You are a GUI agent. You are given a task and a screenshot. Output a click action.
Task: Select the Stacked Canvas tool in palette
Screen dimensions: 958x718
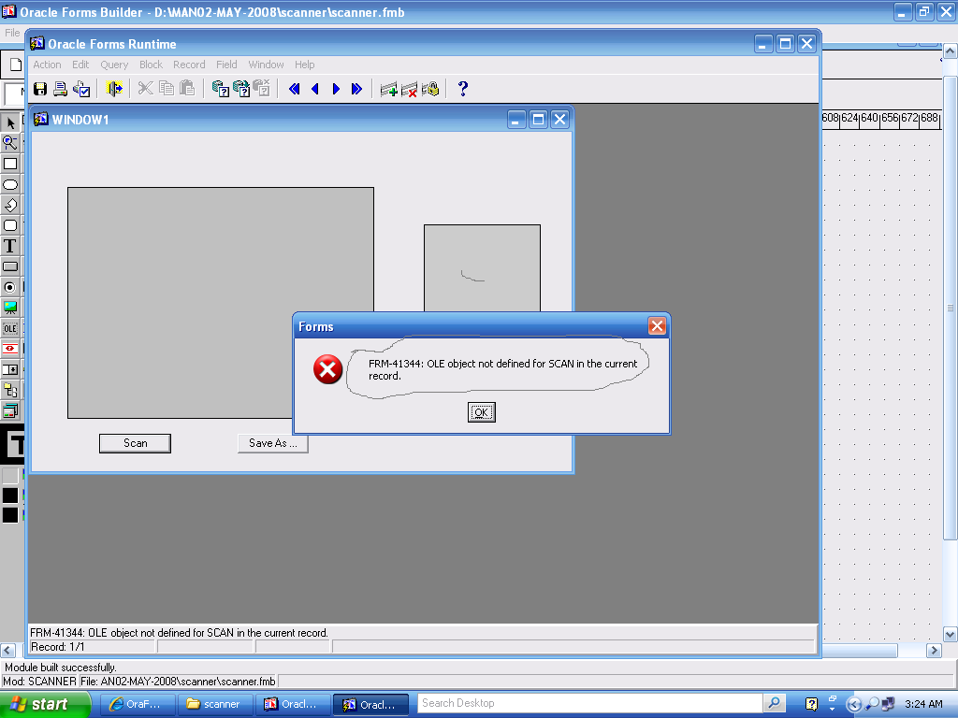(x=10, y=411)
